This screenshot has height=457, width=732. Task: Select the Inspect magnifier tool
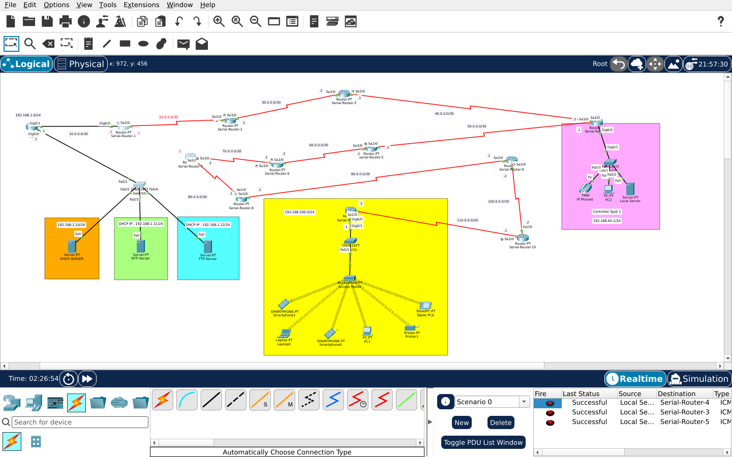coord(30,44)
